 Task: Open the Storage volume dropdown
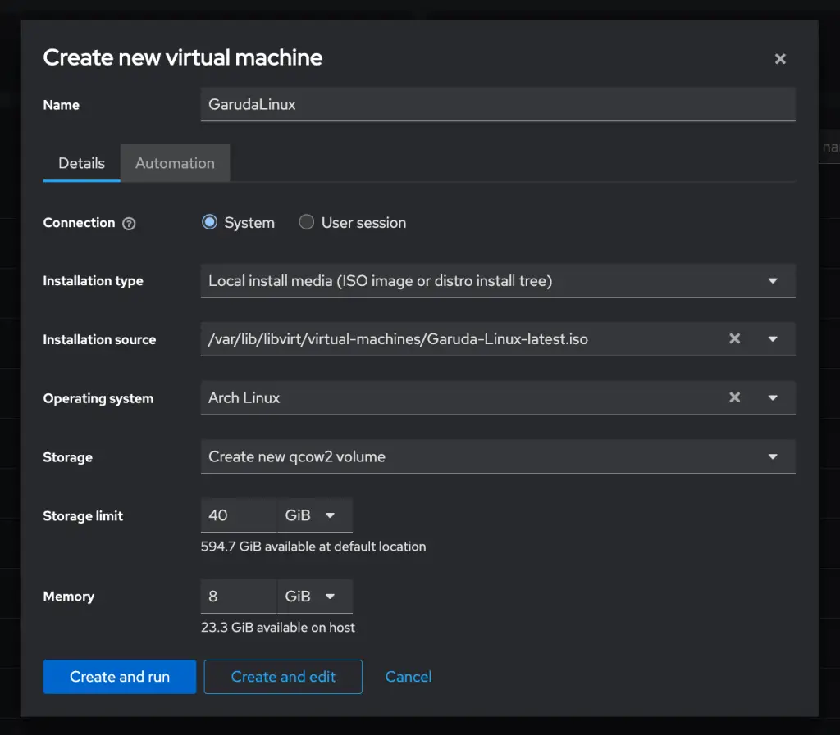772,456
